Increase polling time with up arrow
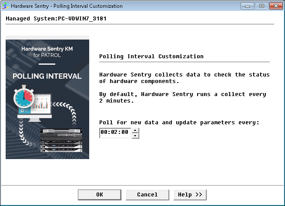 pyautogui.click(x=135, y=130)
